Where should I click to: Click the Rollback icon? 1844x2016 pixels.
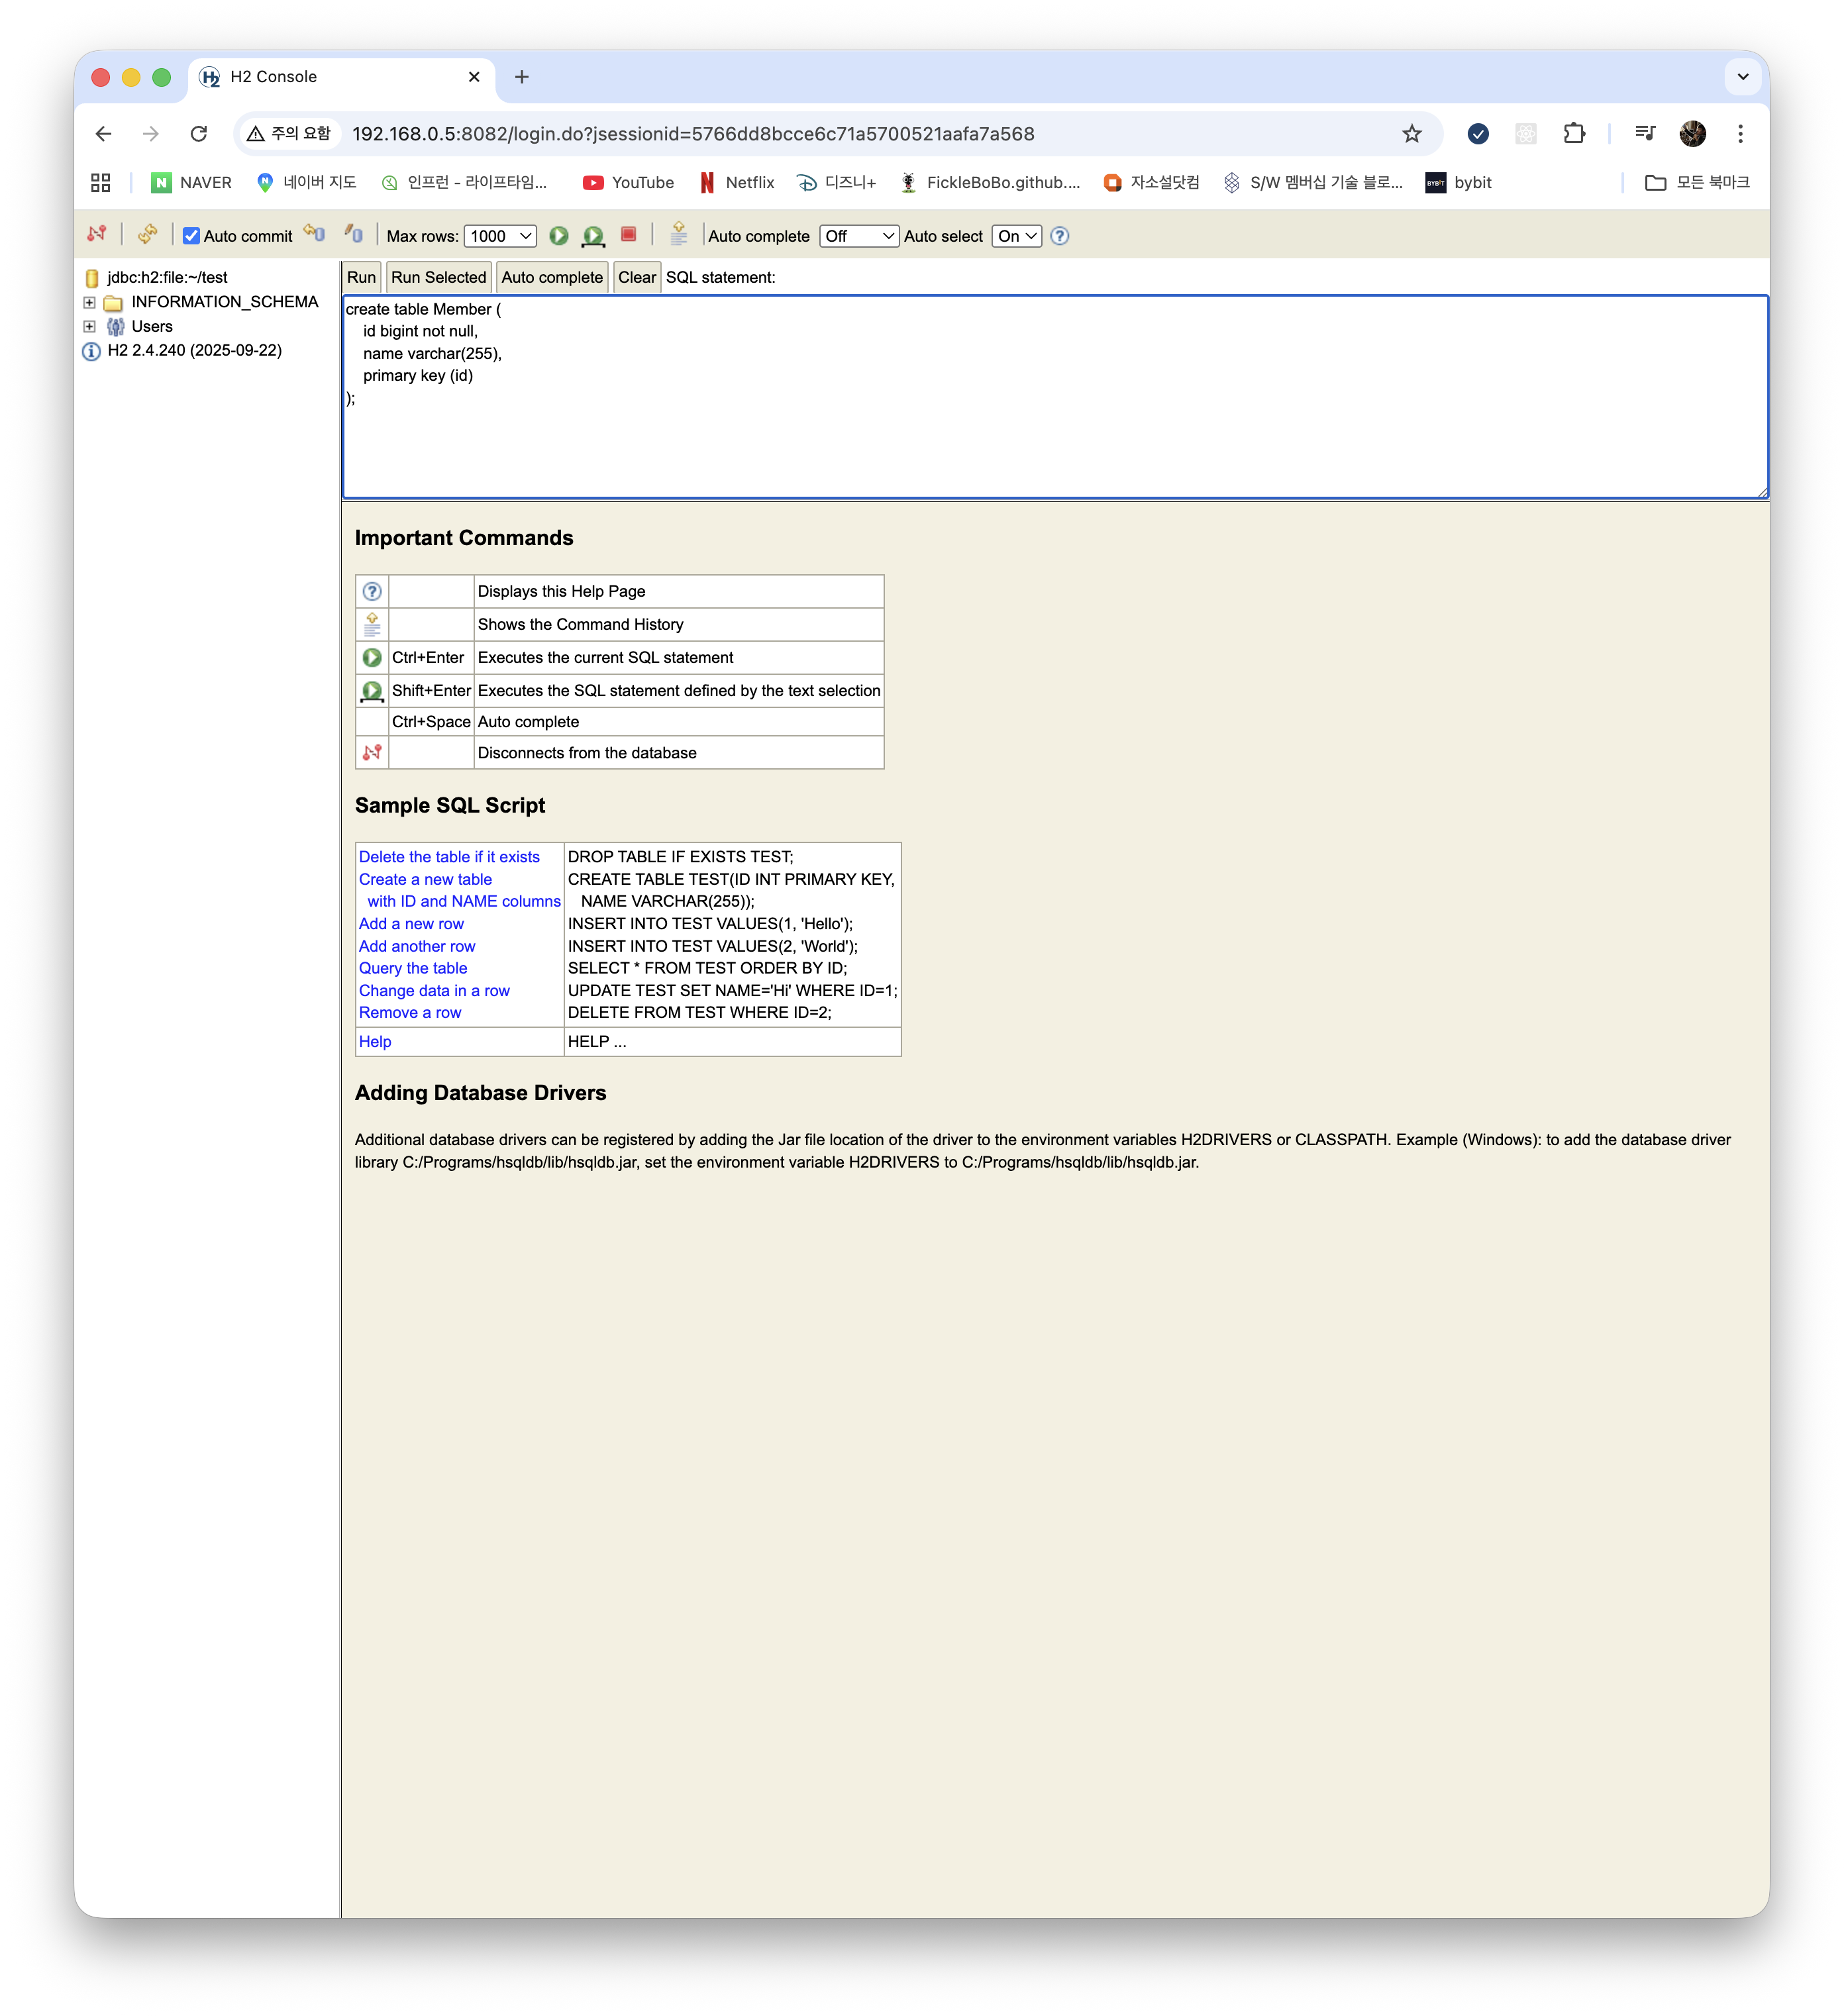coord(315,234)
